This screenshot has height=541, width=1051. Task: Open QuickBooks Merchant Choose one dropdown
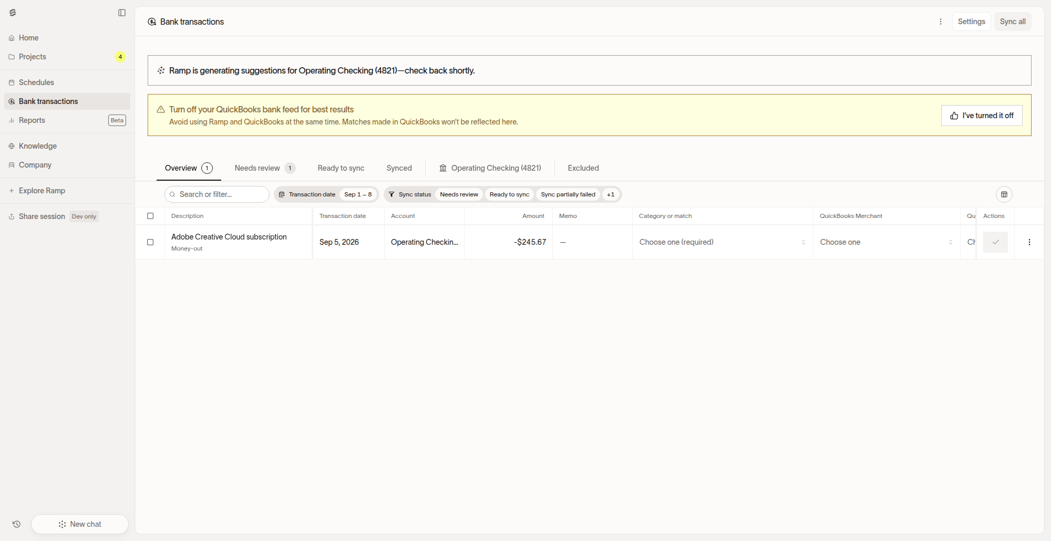click(887, 242)
